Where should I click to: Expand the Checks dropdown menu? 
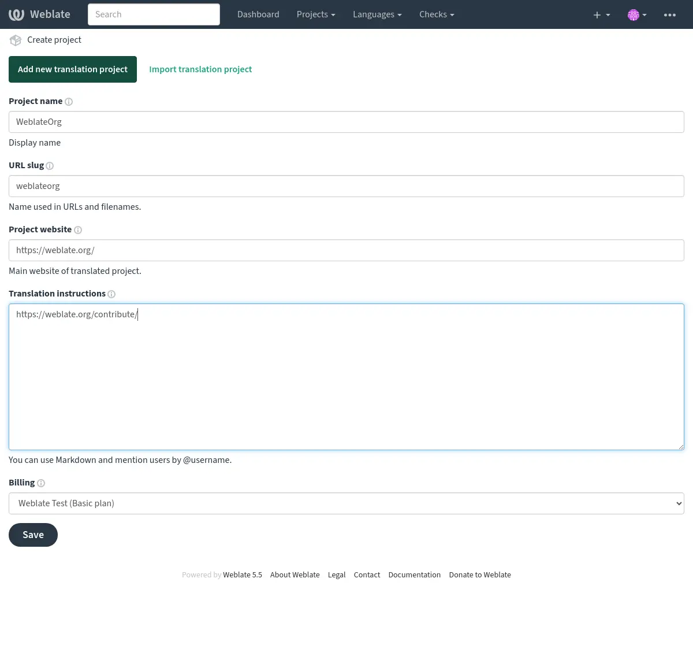[437, 14]
